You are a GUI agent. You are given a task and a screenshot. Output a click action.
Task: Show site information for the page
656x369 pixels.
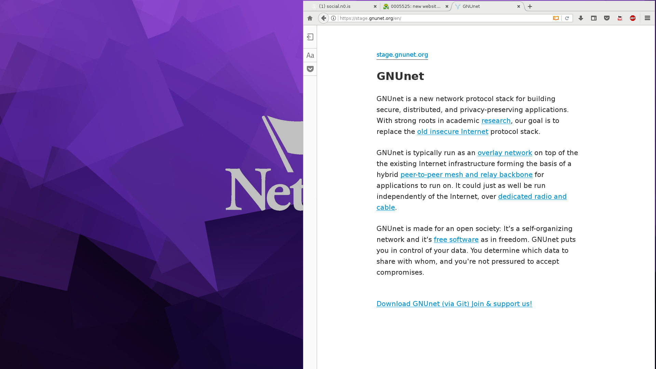[x=333, y=18]
